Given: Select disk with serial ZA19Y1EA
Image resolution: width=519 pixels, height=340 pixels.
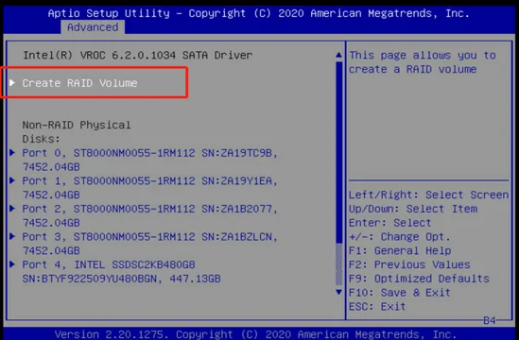Looking at the screenshot, I should [x=149, y=188].
